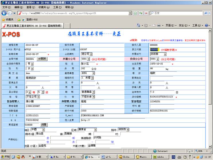Viewport: 213px width, 160px height.
Task: Click the search magnifier icon
Action: 206,13
